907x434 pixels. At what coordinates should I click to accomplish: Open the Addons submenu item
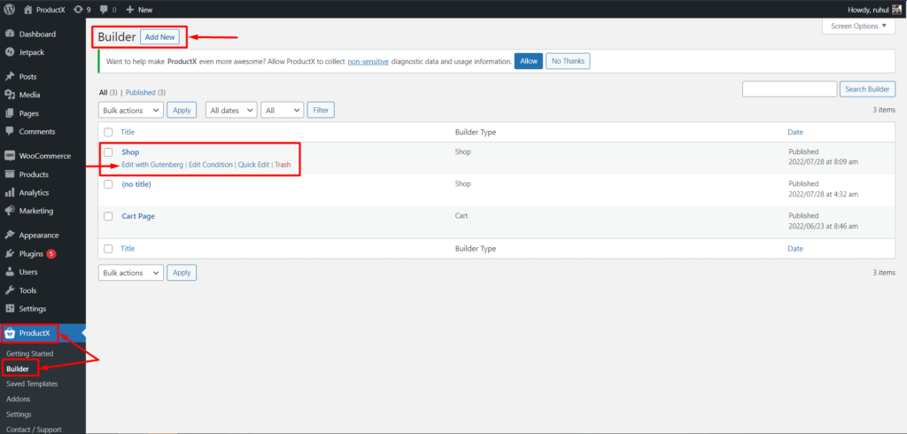[19, 399]
